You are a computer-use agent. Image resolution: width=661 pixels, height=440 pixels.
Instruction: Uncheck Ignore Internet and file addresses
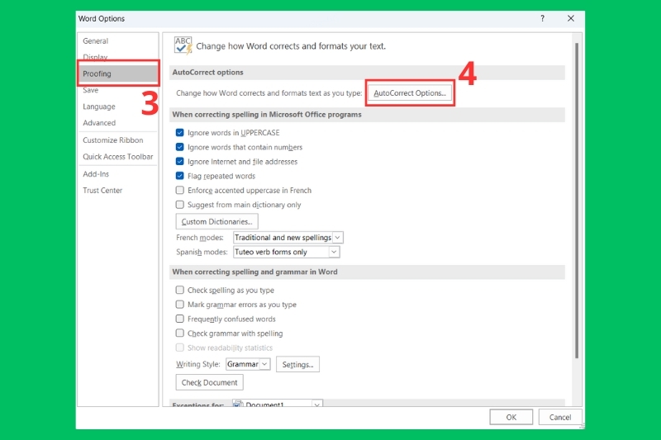click(x=179, y=161)
